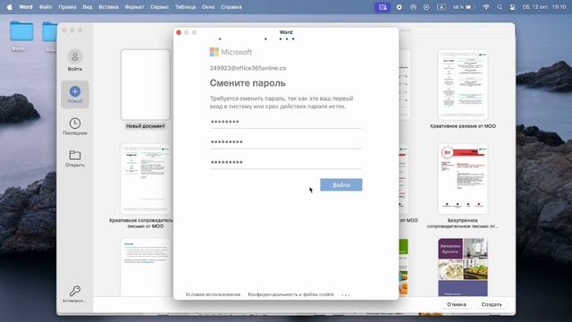Select the Новый item in sidebar
572x322 pixels.
(x=75, y=94)
